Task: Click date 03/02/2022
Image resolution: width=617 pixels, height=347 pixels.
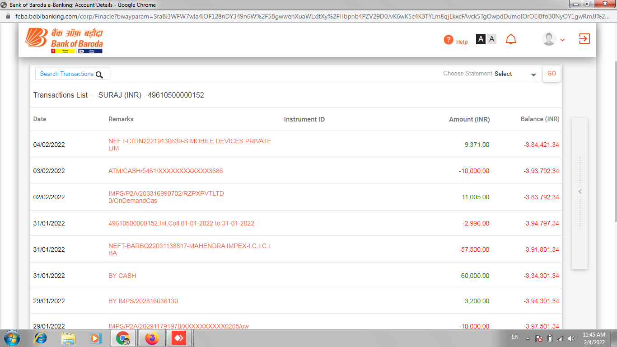Action: (x=49, y=171)
